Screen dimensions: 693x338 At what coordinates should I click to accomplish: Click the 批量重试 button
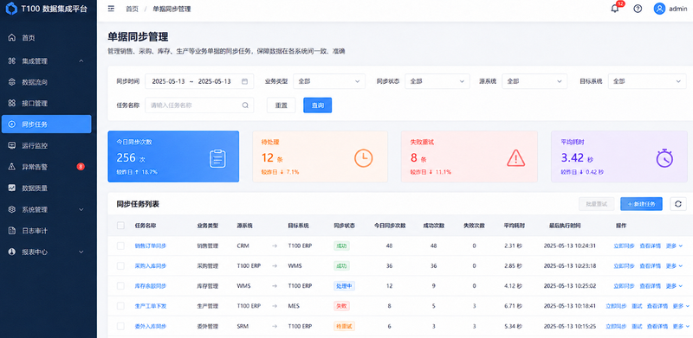coord(596,204)
